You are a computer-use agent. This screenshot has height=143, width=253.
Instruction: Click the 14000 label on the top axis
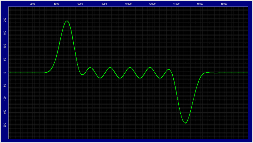pos(176,4)
